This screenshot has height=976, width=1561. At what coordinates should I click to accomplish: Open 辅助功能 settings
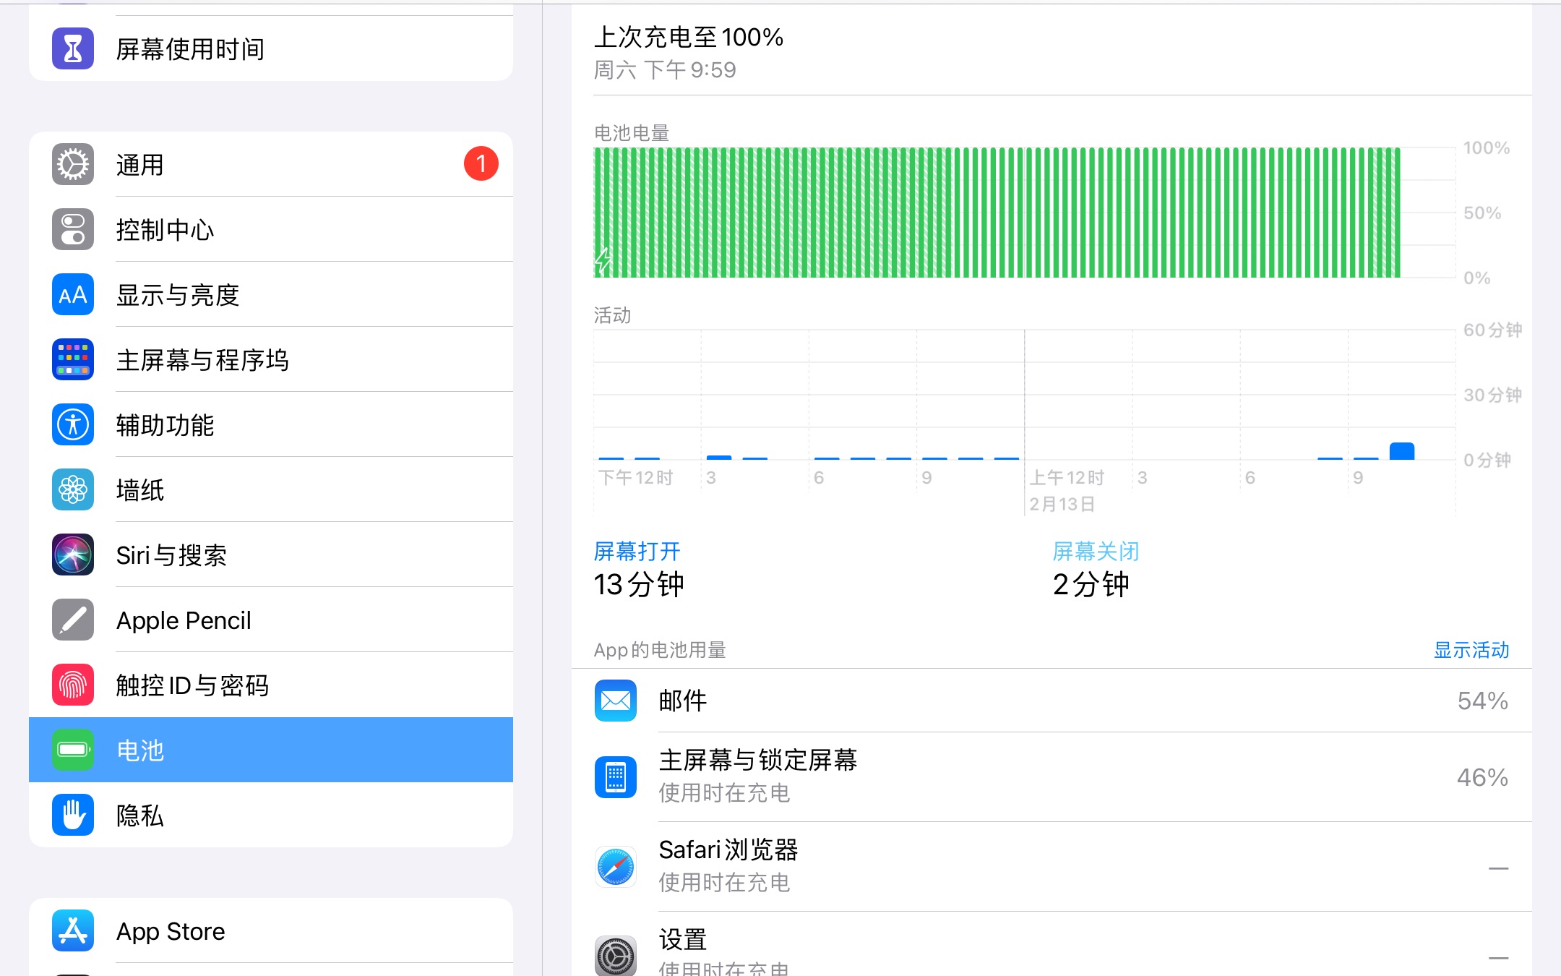[x=271, y=424]
